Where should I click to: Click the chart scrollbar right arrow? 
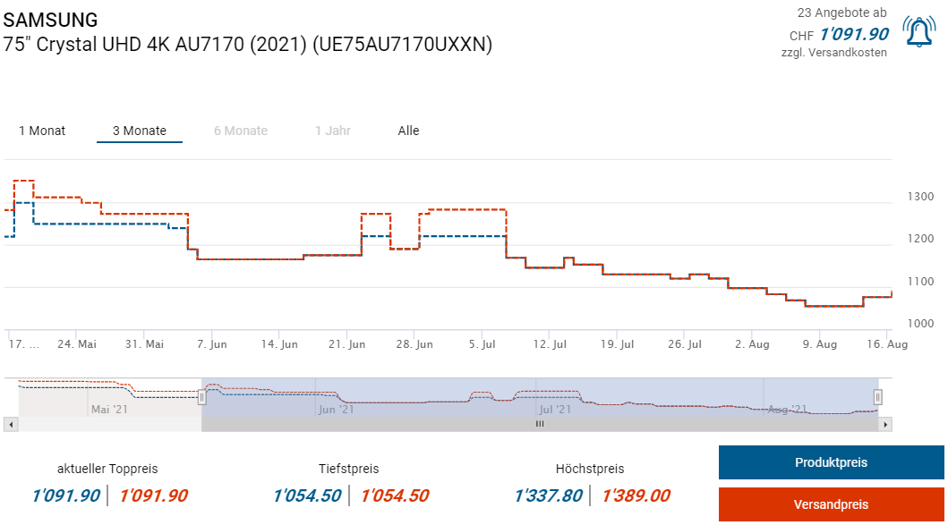(885, 425)
